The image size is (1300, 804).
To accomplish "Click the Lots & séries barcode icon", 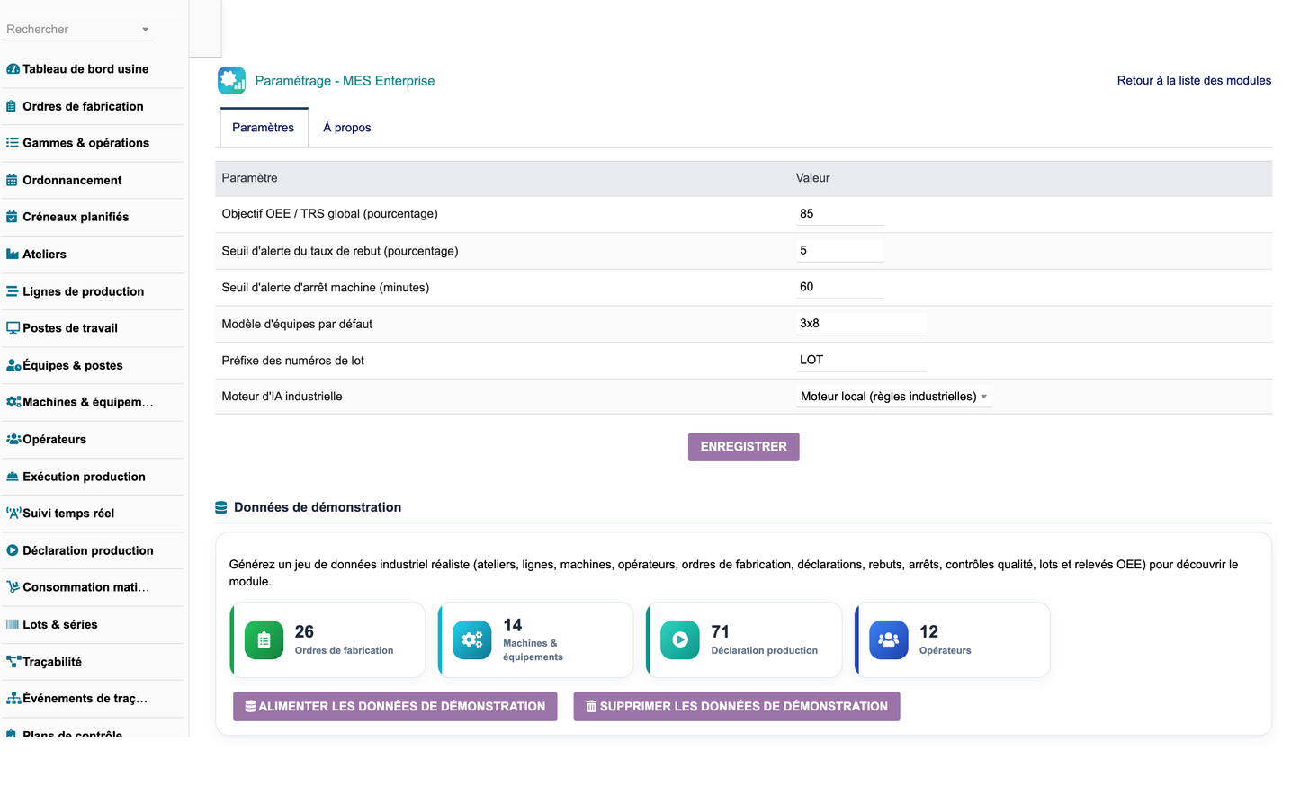I will [x=13, y=624].
